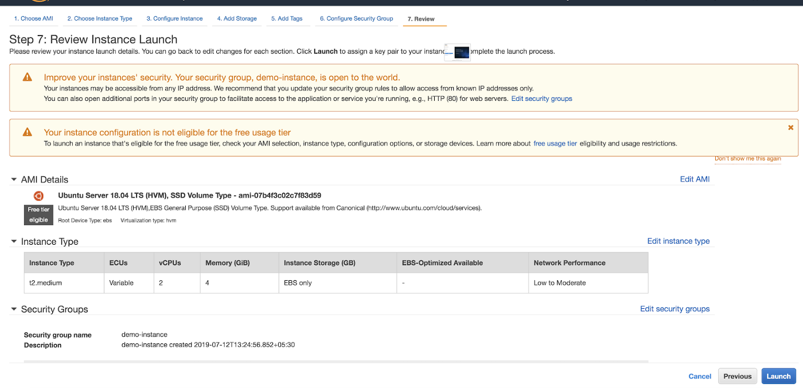This screenshot has height=388, width=803.
Task: Click the Instance Storage (GB) column header
Action: (x=338, y=262)
